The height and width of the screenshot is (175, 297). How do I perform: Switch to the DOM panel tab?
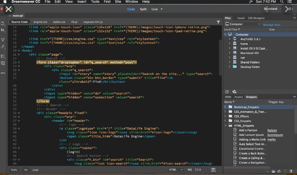click(228, 97)
